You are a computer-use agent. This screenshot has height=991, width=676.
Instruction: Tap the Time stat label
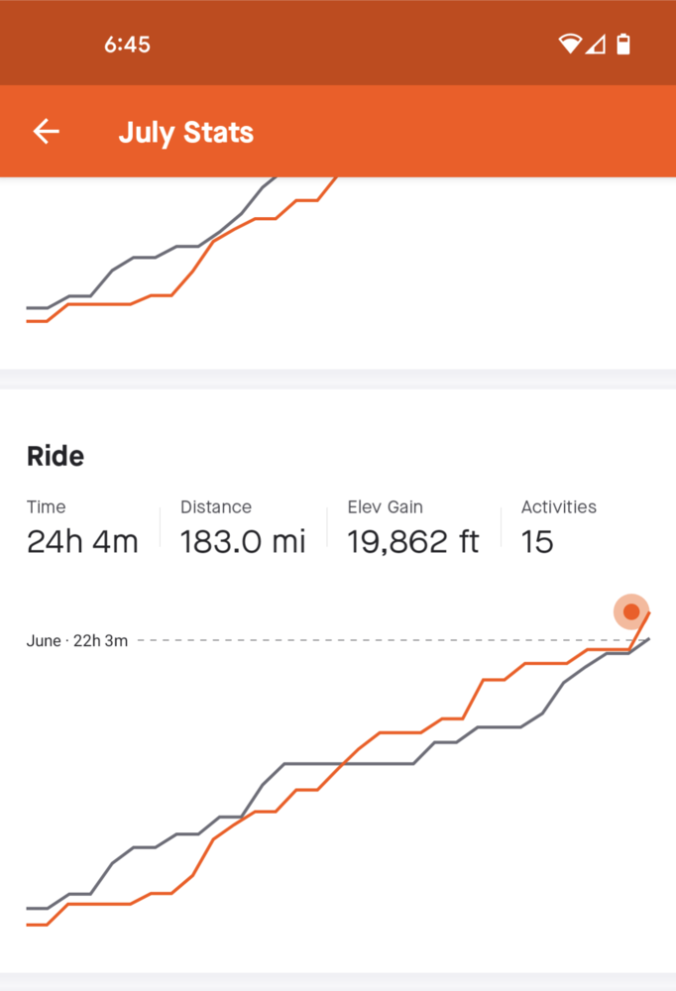click(x=47, y=506)
